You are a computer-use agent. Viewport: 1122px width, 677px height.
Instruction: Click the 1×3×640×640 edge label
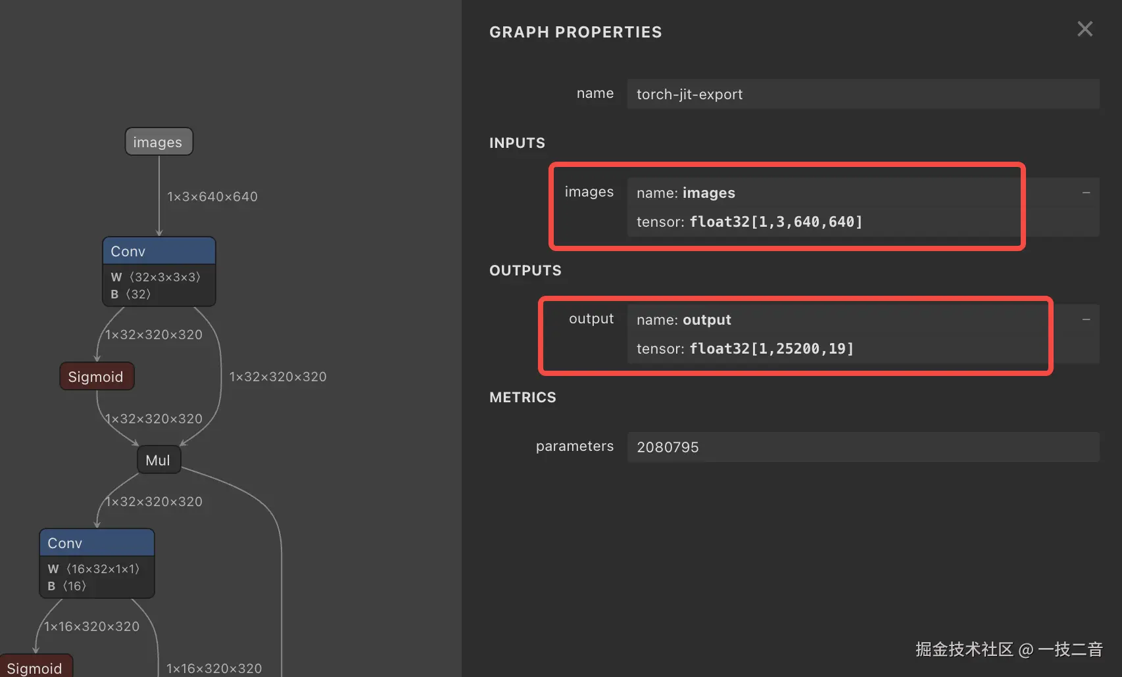pos(212,197)
